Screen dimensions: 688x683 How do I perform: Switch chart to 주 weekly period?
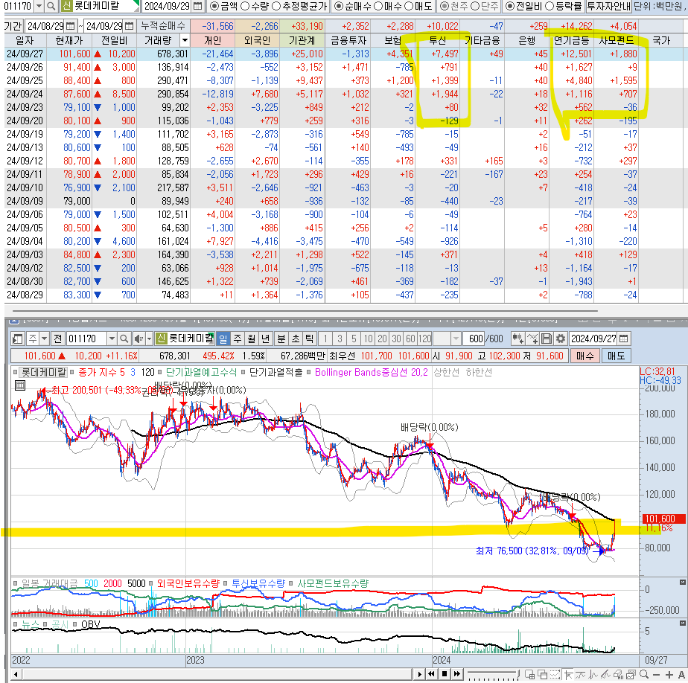click(238, 339)
